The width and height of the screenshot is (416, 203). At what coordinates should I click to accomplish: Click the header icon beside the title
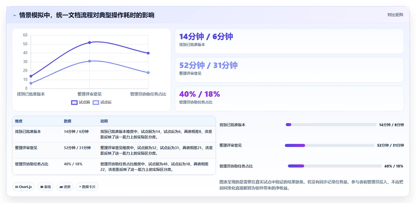click(x=14, y=15)
